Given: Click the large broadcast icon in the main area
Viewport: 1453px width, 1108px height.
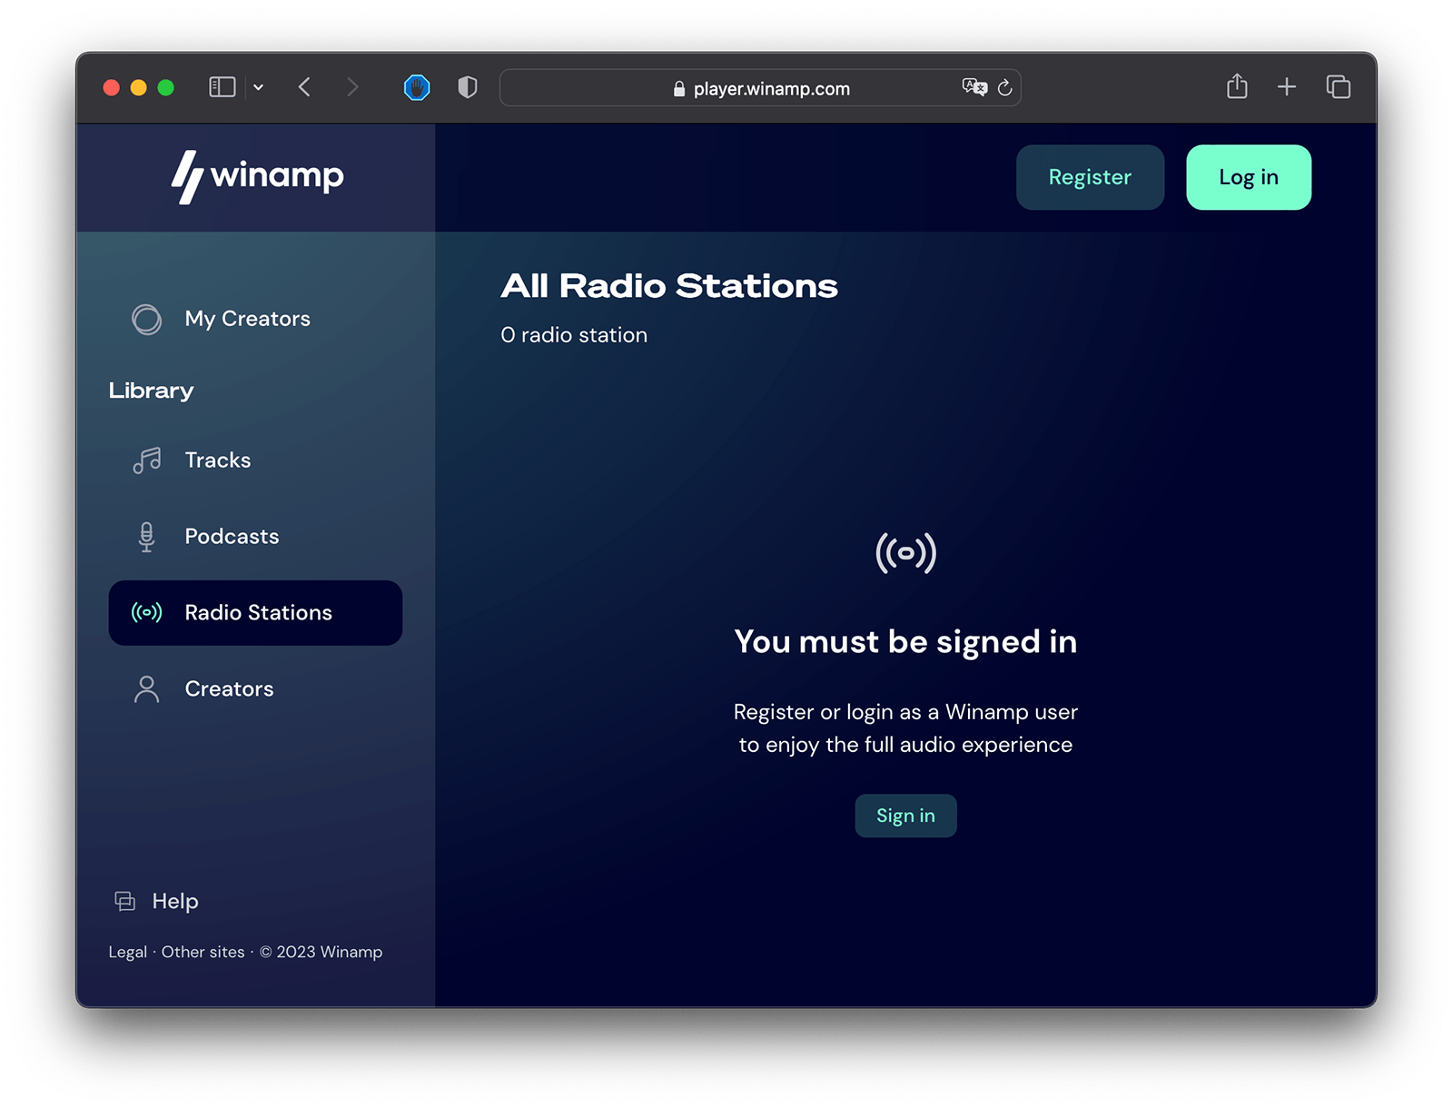Looking at the screenshot, I should pos(905,553).
